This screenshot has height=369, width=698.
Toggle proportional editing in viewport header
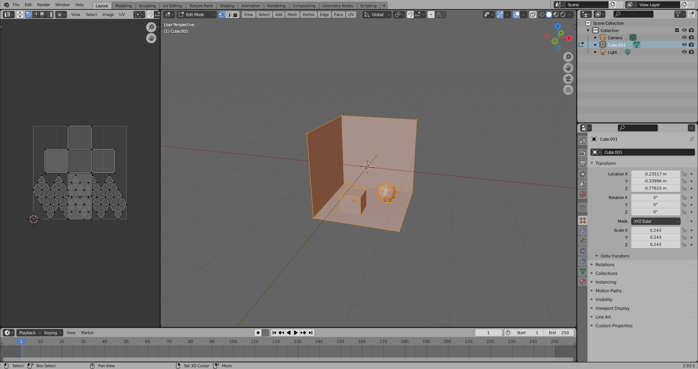pyautogui.click(x=431, y=15)
